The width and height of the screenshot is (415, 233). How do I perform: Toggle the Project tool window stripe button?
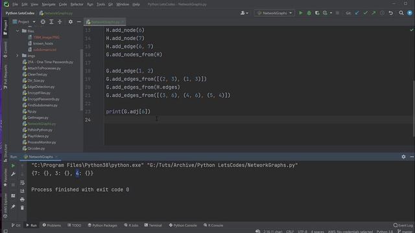pyautogui.click(x=5, y=27)
